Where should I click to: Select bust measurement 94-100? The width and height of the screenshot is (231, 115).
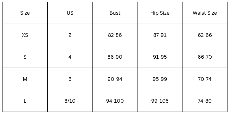point(115,101)
